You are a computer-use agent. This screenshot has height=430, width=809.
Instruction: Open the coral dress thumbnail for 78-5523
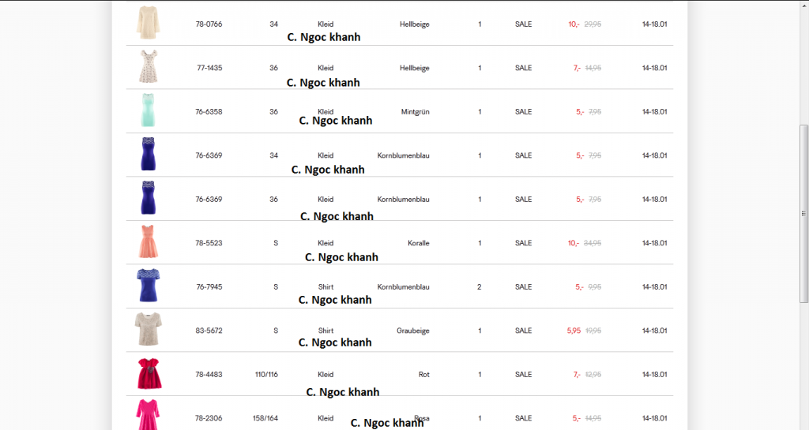pyautogui.click(x=147, y=242)
